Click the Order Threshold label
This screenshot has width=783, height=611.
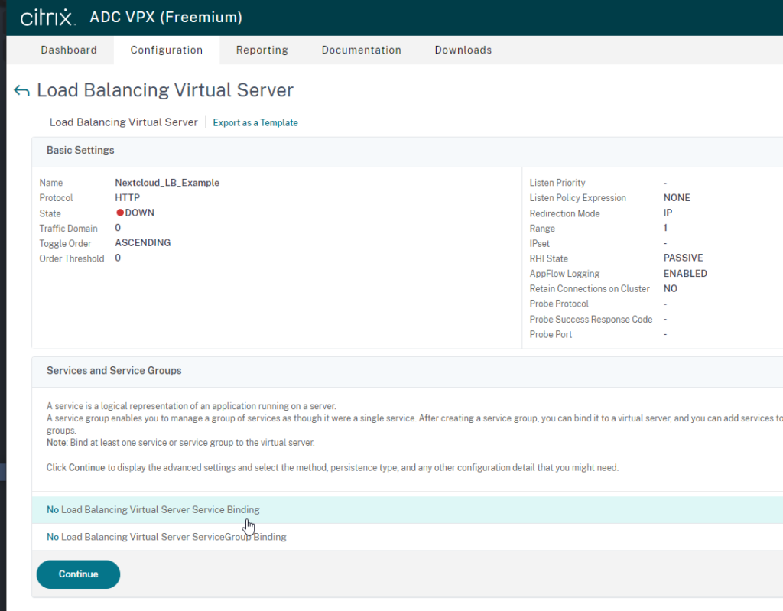[72, 258]
